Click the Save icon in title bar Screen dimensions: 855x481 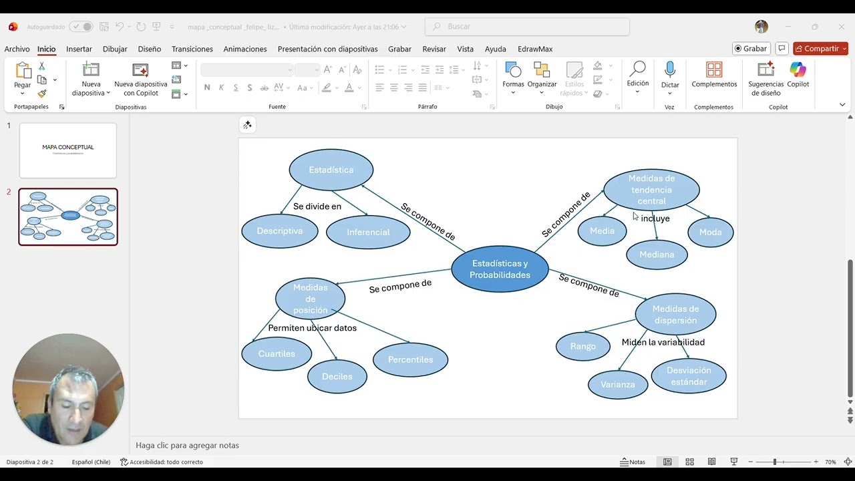(x=104, y=27)
